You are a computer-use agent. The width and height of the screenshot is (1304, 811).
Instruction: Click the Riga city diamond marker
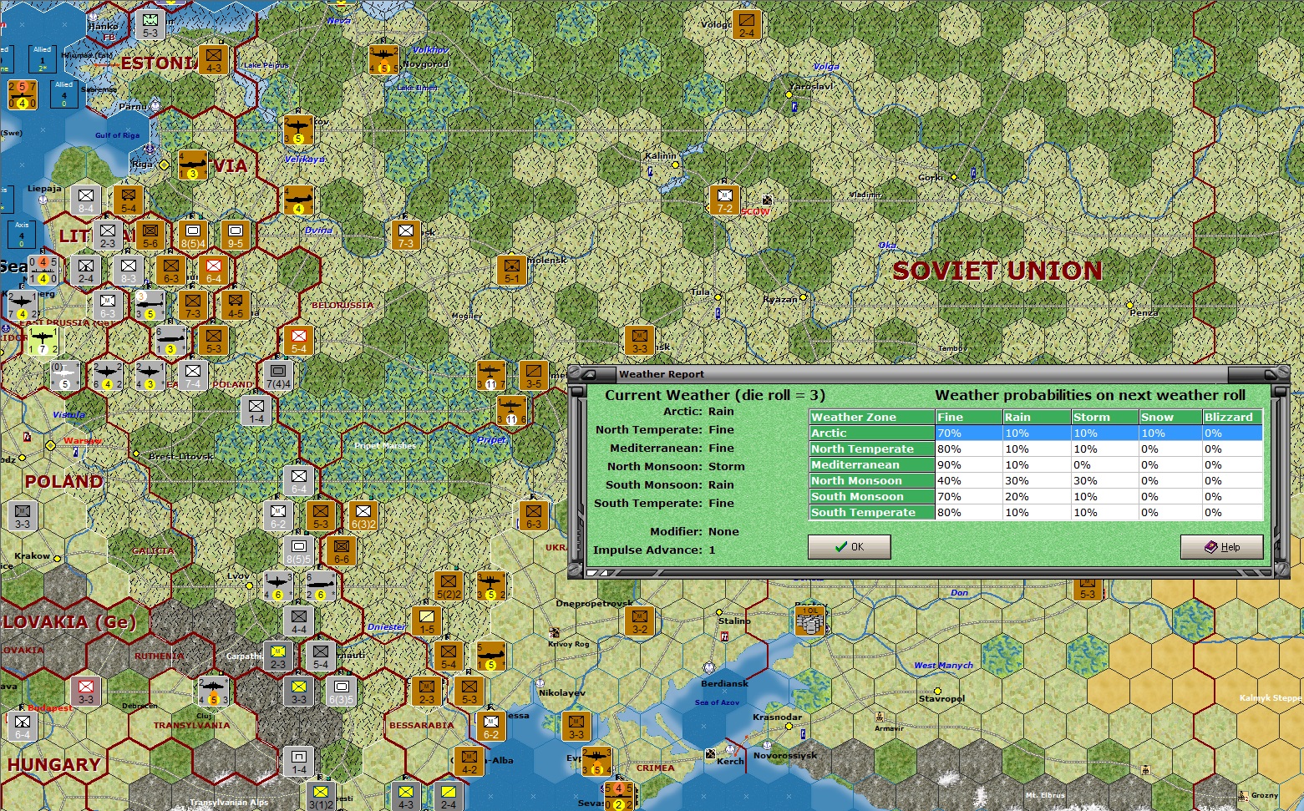pos(165,165)
